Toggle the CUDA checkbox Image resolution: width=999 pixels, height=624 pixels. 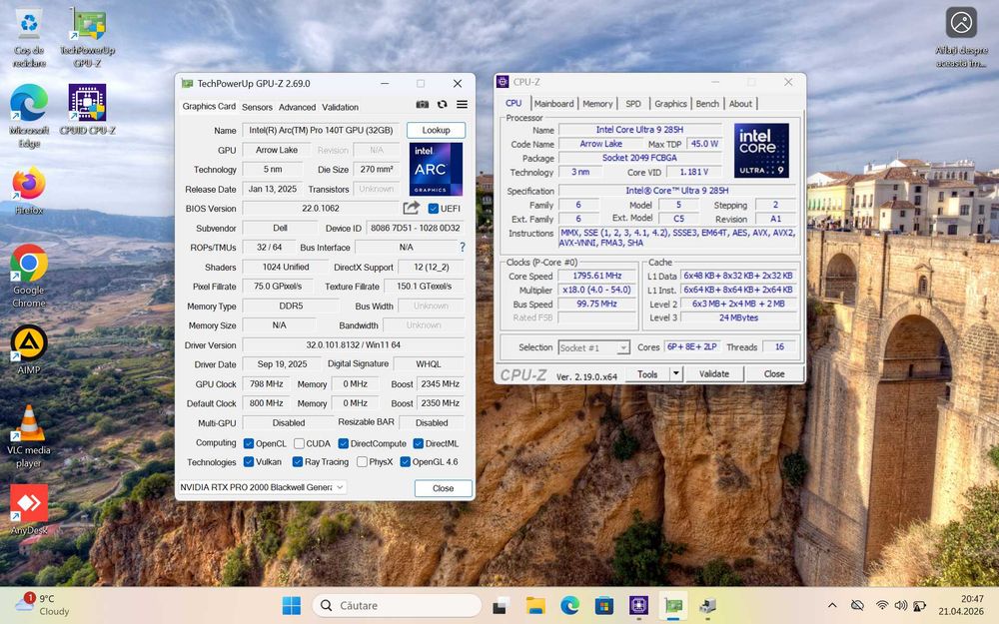(x=299, y=443)
